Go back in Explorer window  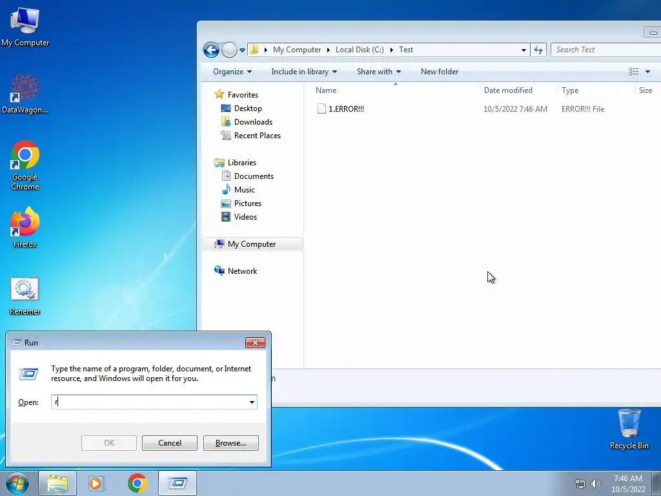click(211, 50)
